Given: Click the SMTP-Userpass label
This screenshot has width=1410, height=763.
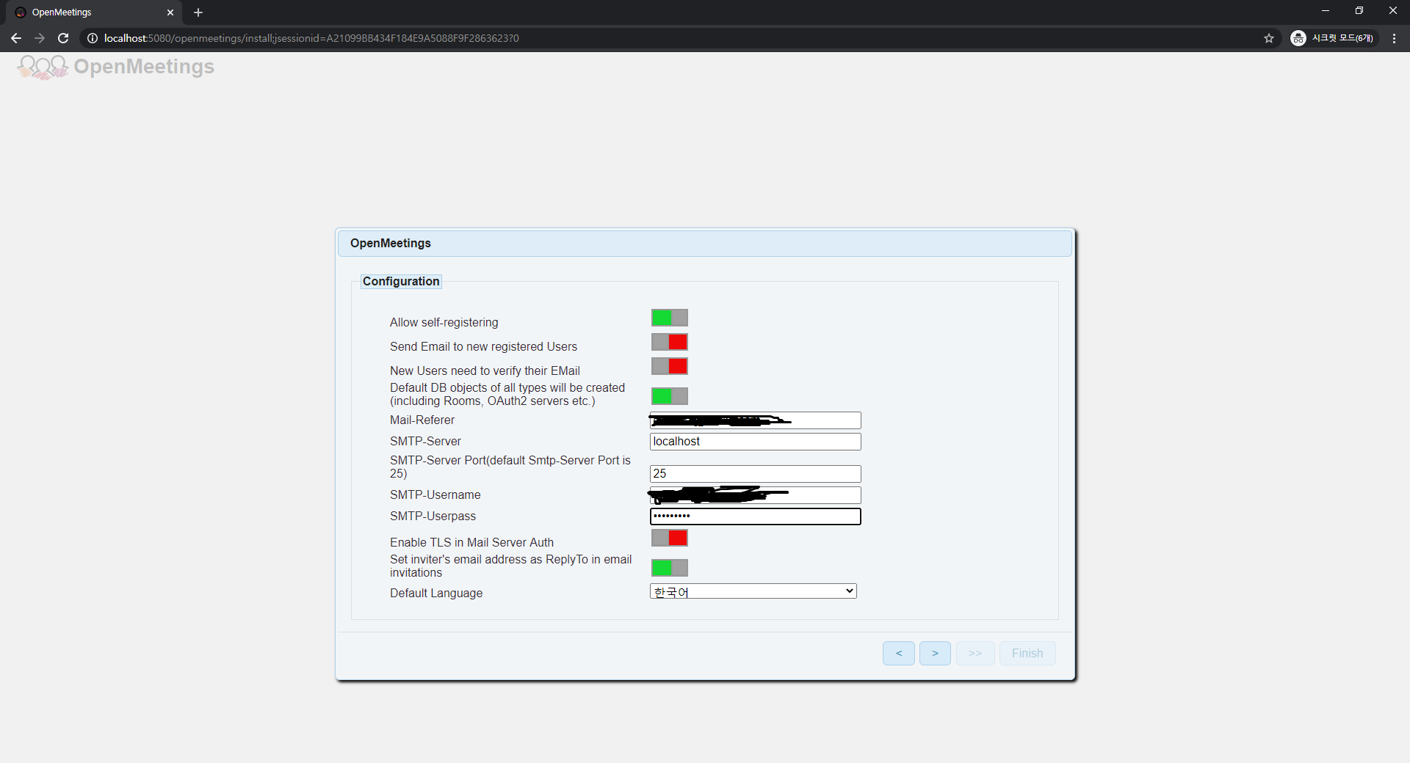Looking at the screenshot, I should point(433,516).
